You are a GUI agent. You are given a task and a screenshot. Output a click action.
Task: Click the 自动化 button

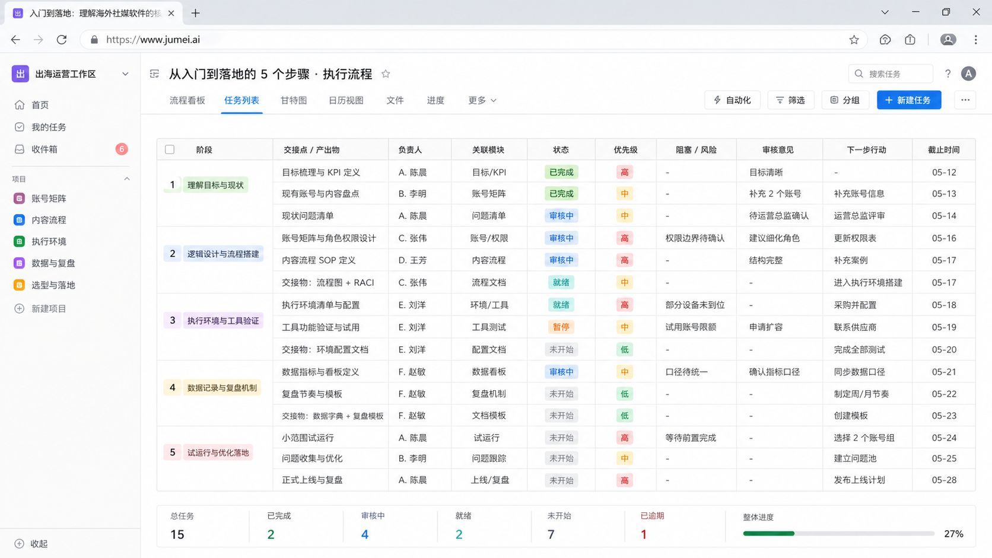pos(732,100)
